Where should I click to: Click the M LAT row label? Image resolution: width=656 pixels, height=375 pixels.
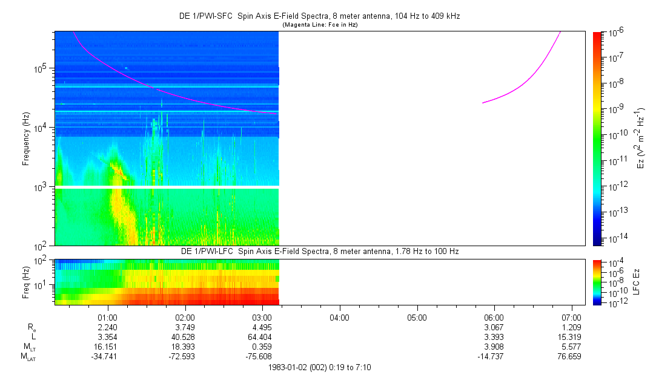coord(28,357)
